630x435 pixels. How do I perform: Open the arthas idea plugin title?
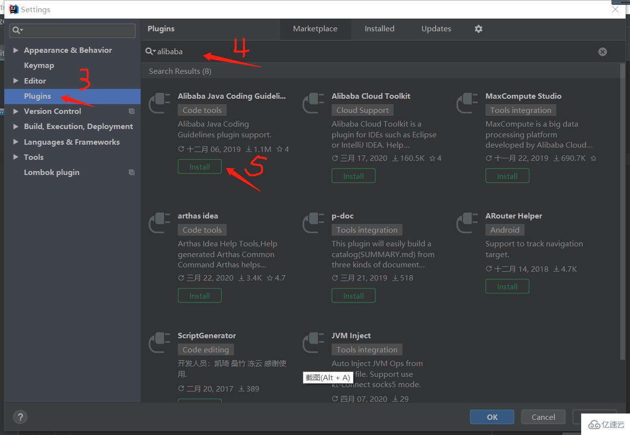coord(198,216)
